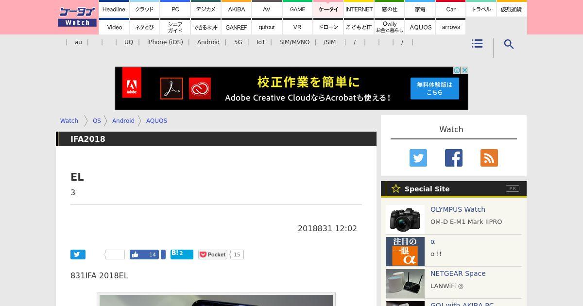Click the Watch breadcrumb link
This screenshot has width=583, height=306.
(69, 121)
